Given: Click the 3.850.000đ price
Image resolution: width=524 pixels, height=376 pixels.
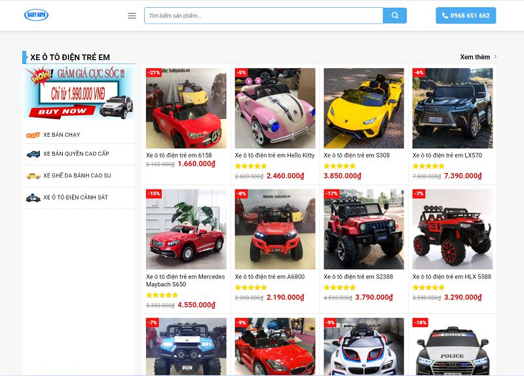Looking at the screenshot, I should (x=343, y=176).
